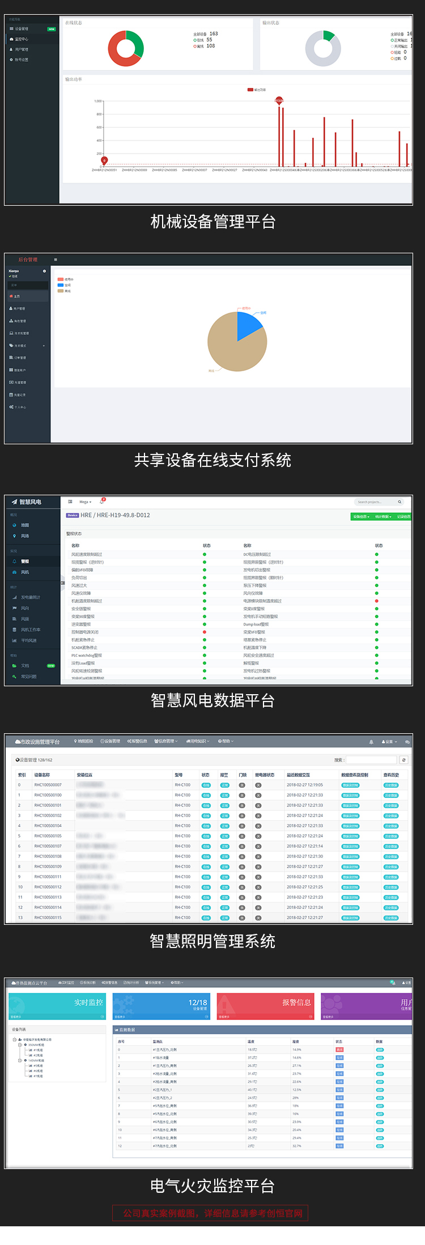Click the gear icon beside Xiaoya username
The image size is (425, 1245).
[x=44, y=271]
